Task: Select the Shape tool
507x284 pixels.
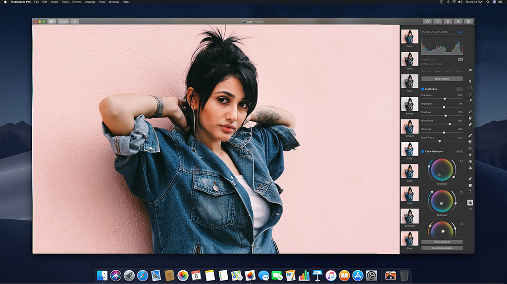Action: coord(470,185)
